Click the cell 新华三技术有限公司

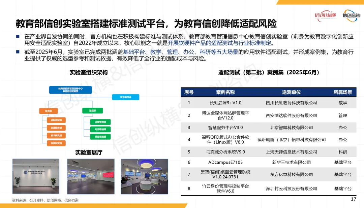[x=291, y=162]
